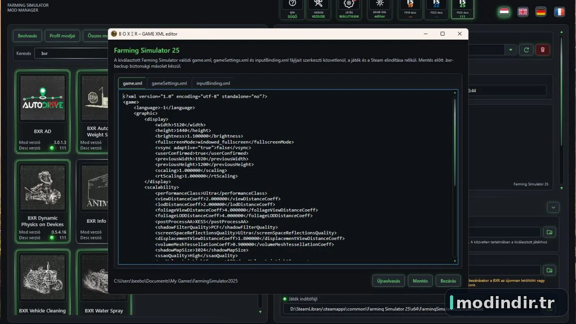
Task: Select the FS25 desc game button
Action: point(463,9)
